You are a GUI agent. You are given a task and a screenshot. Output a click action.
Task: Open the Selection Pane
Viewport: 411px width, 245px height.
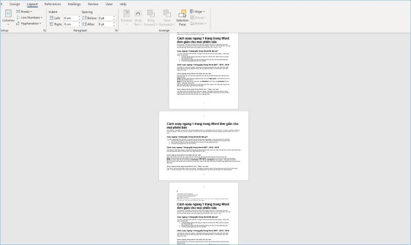pyautogui.click(x=182, y=18)
